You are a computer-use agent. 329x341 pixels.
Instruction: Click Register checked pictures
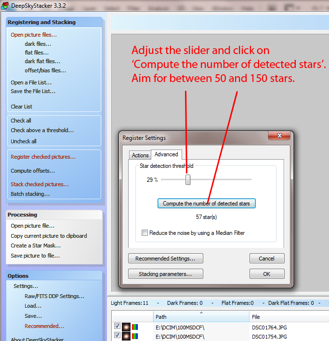tap(43, 157)
